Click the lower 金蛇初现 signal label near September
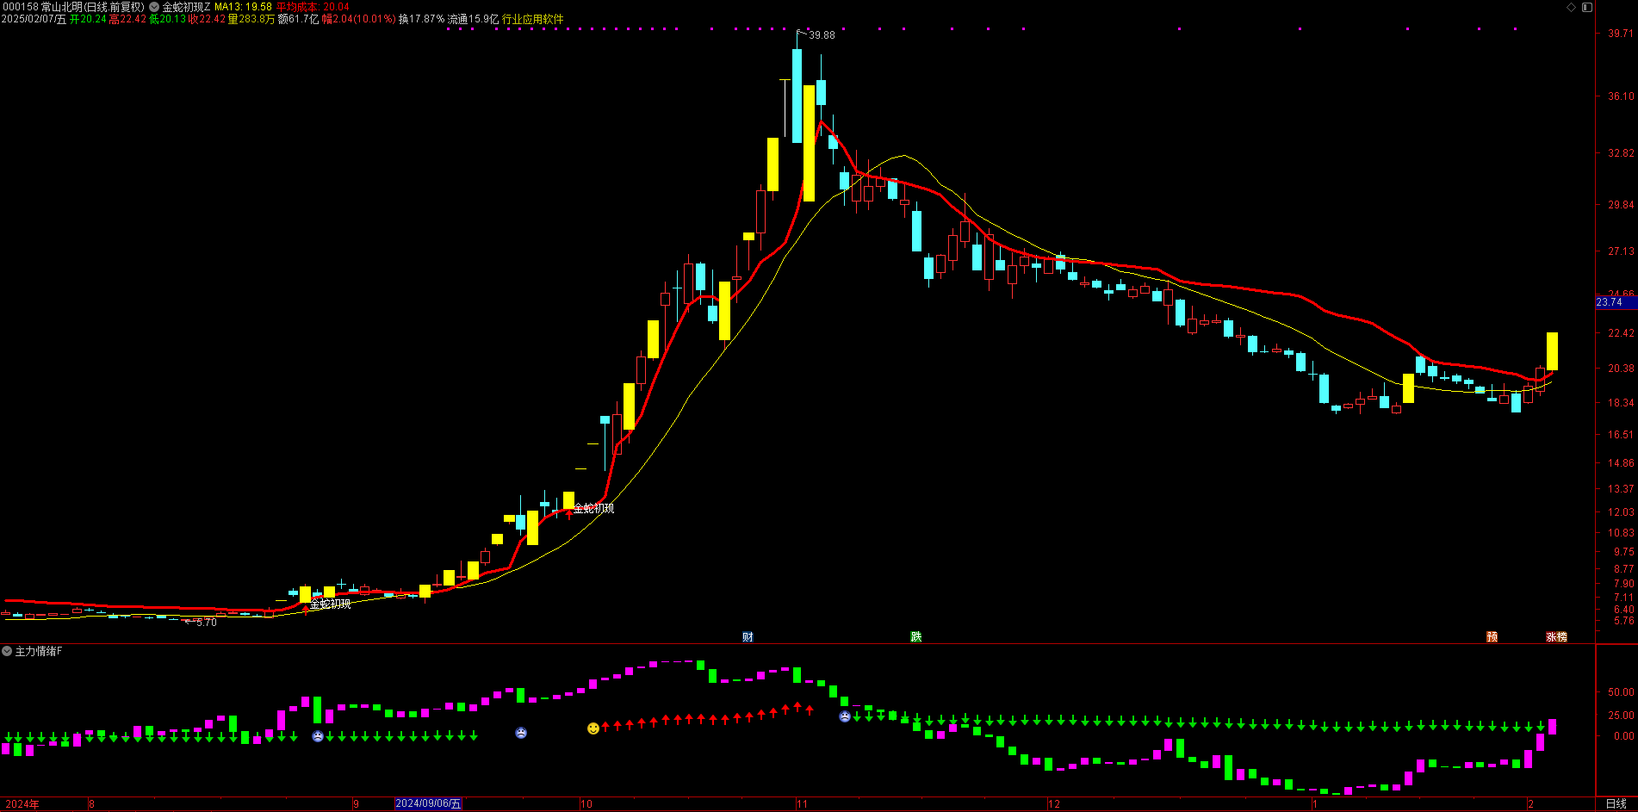Image resolution: width=1638 pixels, height=812 pixels. coord(331,604)
